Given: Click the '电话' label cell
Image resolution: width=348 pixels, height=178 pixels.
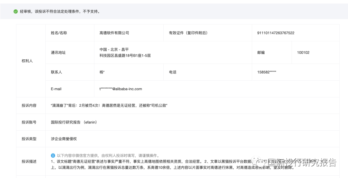Looking at the screenshot, I should (208, 72).
